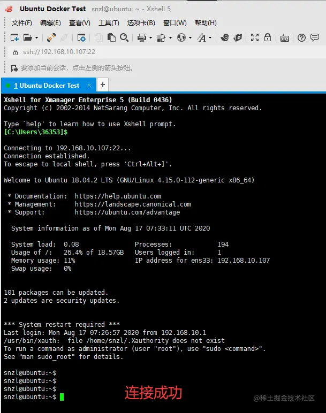Close the Ubuntu Docker Test tab

[89, 86]
